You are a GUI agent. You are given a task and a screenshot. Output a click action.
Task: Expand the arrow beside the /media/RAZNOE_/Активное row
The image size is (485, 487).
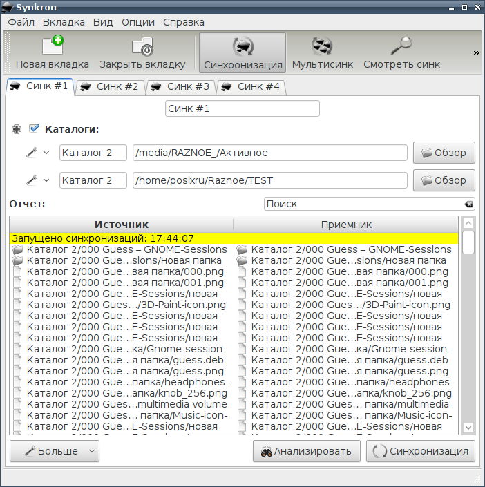click(x=46, y=153)
